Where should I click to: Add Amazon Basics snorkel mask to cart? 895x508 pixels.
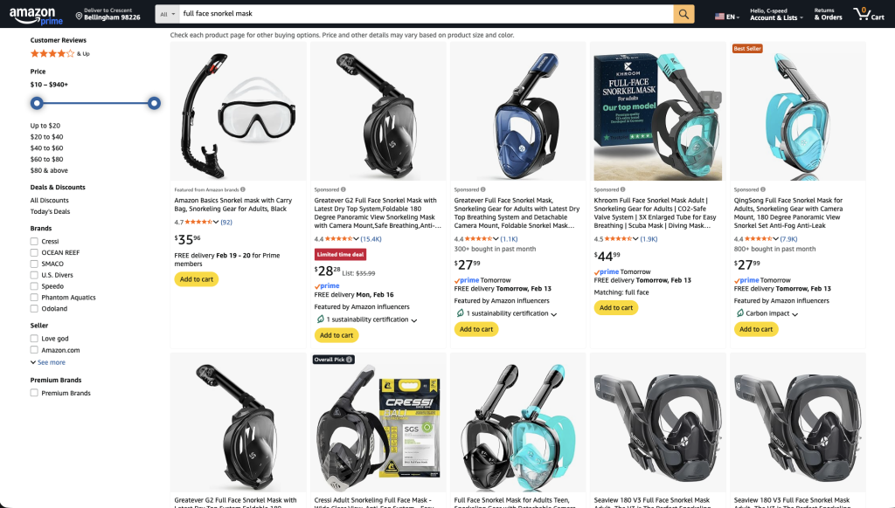[x=197, y=279]
